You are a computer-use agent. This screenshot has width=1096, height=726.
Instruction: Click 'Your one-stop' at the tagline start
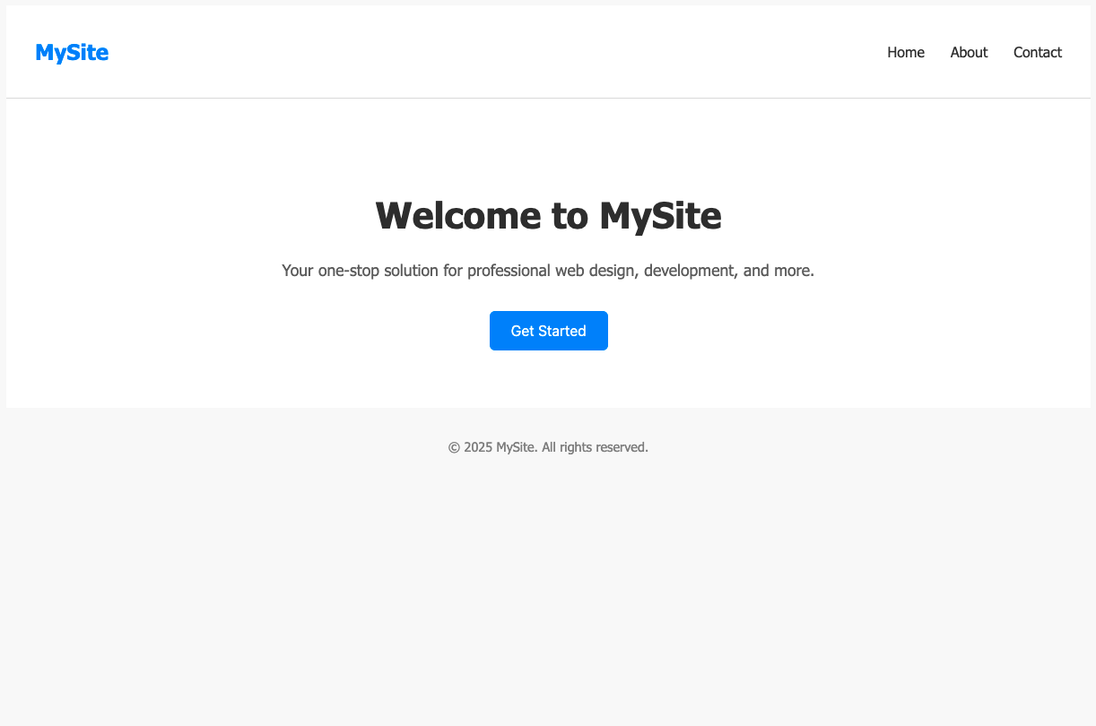tap(330, 271)
